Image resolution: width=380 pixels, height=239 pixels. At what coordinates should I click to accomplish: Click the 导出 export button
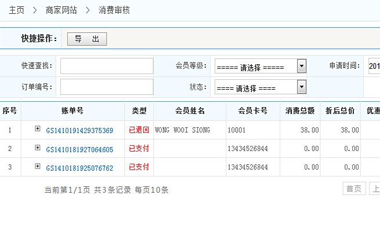(87, 39)
